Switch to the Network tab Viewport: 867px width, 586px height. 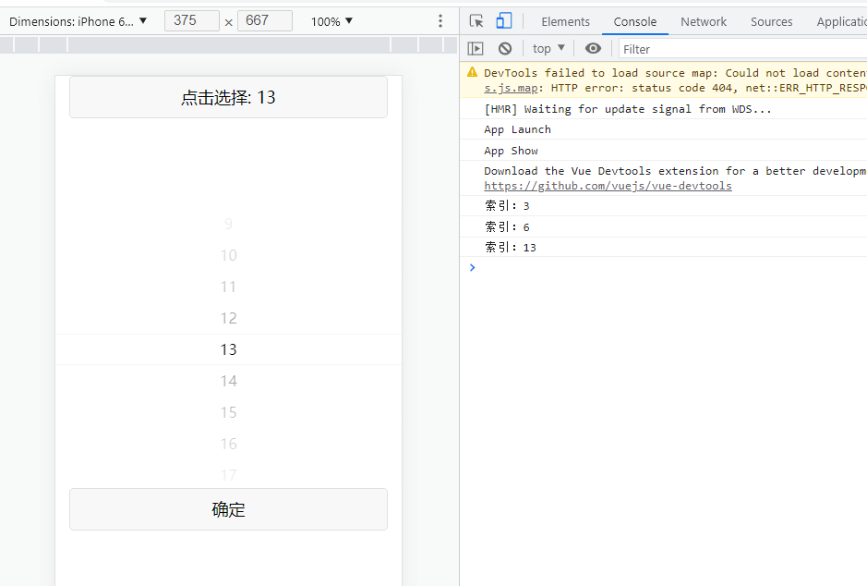click(x=703, y=21)
